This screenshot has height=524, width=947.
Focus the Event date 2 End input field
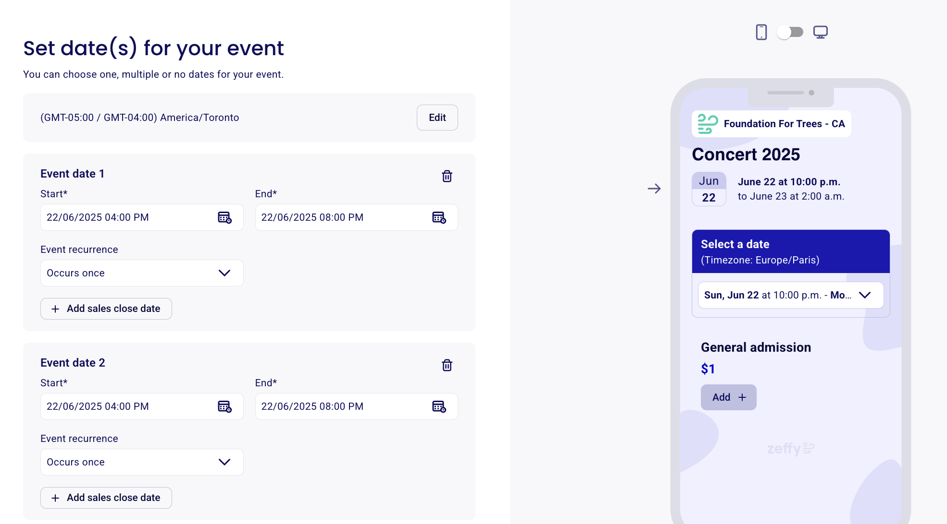[x=356, y=406]
